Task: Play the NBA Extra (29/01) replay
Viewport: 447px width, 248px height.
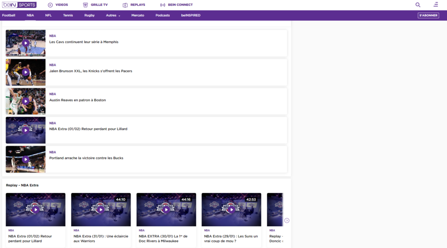Action: (x=231, y=210)
